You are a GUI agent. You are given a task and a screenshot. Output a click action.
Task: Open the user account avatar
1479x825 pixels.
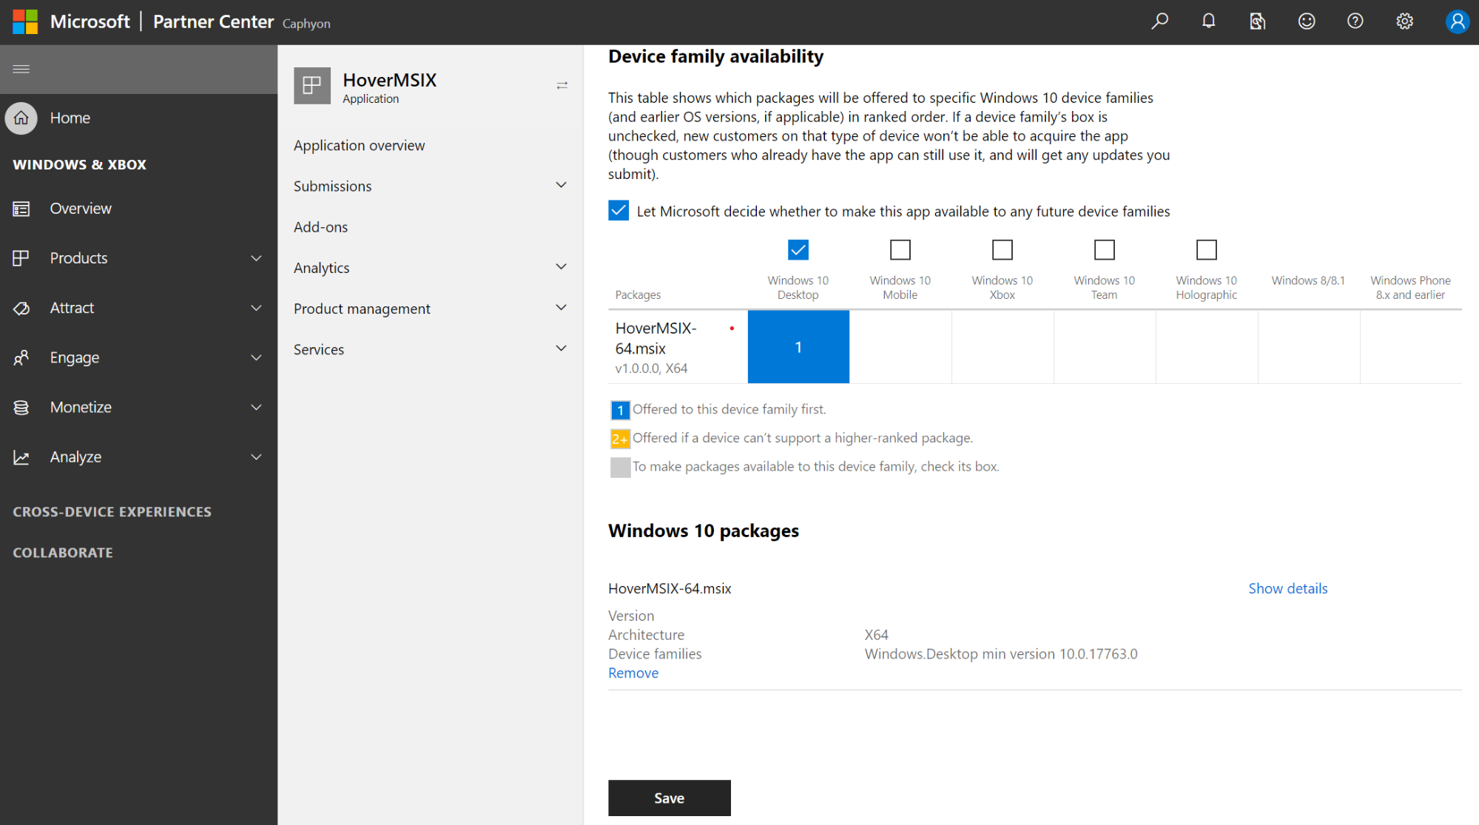1458,21
